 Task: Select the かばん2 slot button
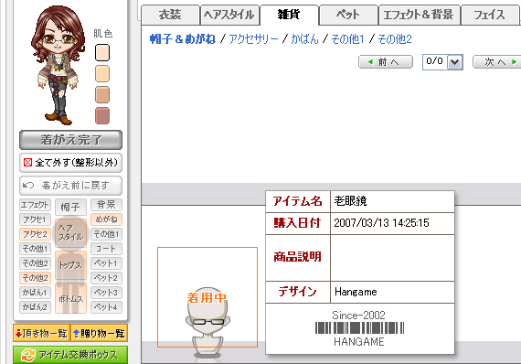(x=35, y=307)
